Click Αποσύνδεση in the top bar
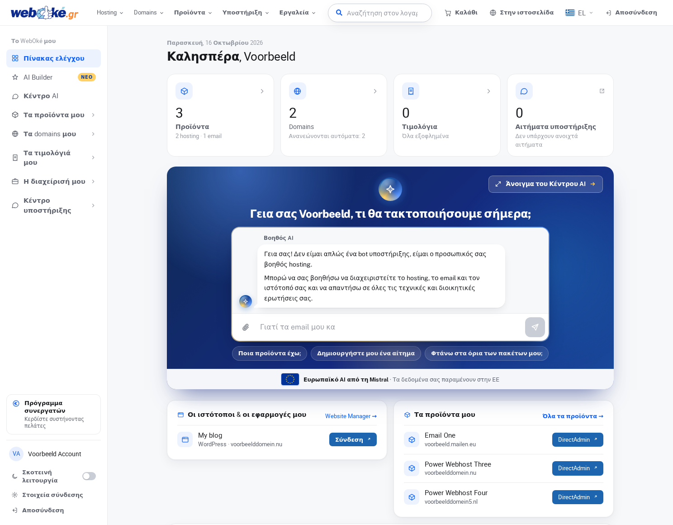The height and width of the screenshot is (525, 673). (631, 13)
